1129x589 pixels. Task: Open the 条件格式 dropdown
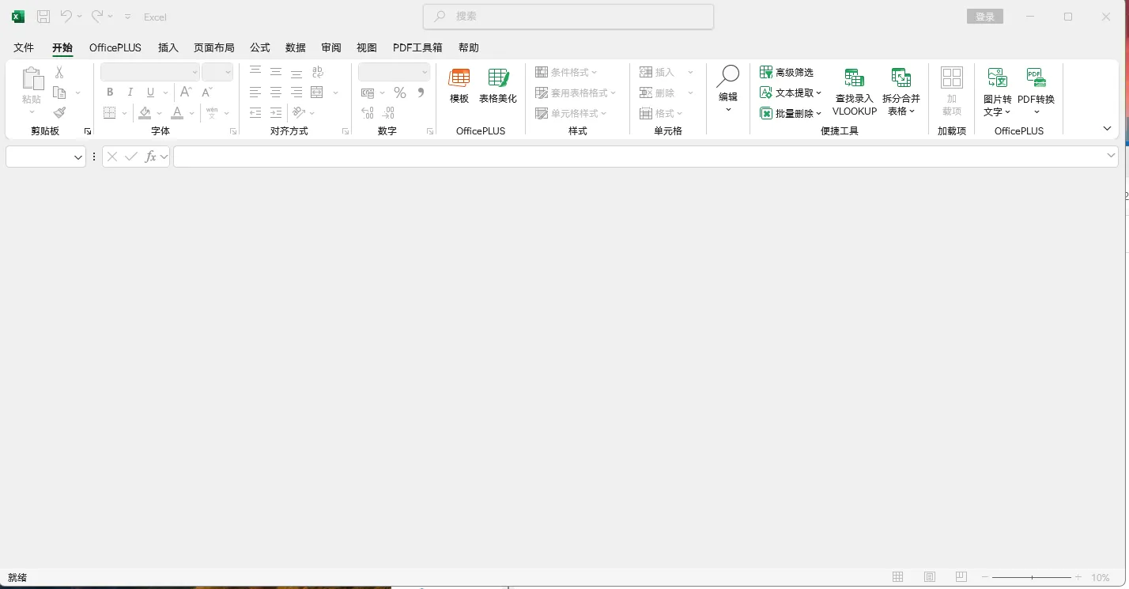(x=566, y=73)
